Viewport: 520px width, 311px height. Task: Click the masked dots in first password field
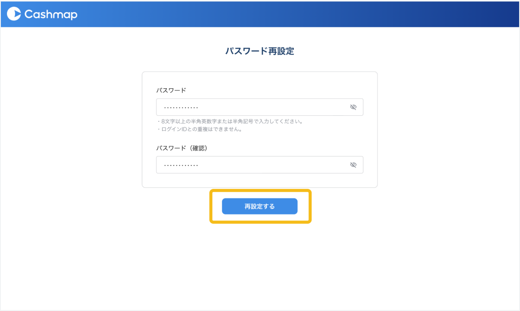(x=181, y=107)
